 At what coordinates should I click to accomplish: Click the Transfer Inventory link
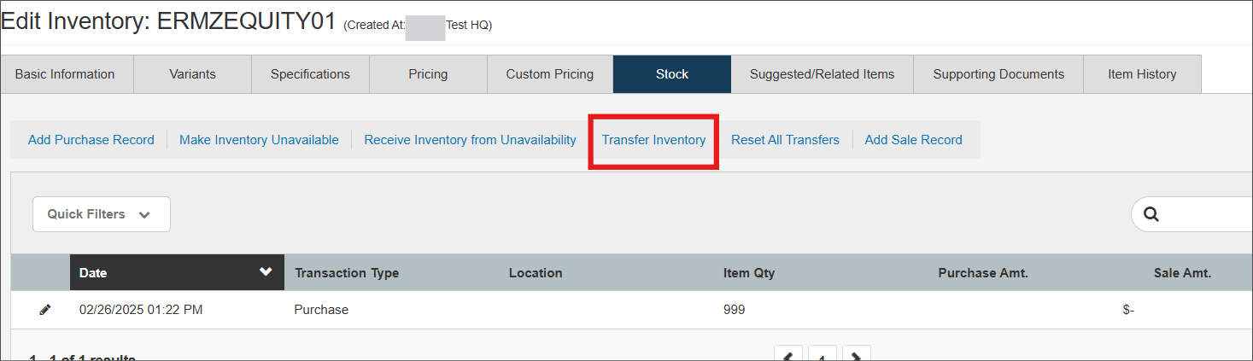pyautogui.click(x=653, y=140)
